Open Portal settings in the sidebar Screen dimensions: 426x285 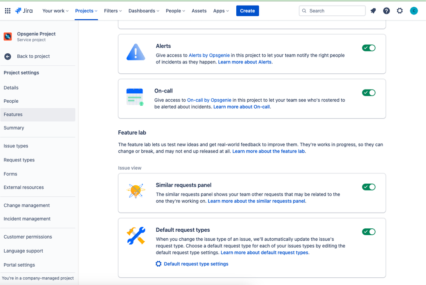(x=38, y=265)
